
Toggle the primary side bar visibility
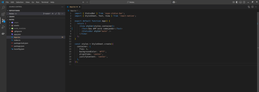237,2
